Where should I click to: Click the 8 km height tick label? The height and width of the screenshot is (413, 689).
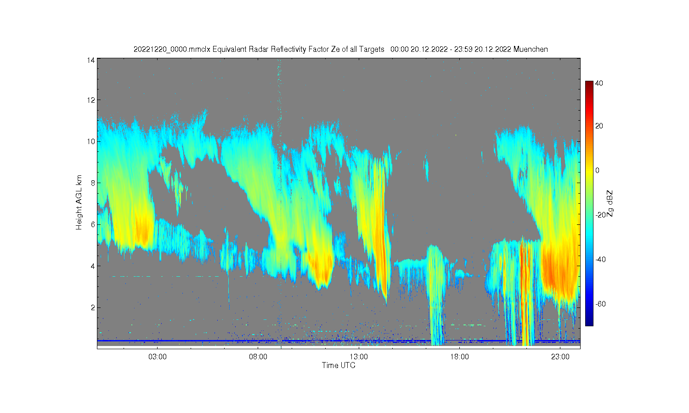pos(93,183)
